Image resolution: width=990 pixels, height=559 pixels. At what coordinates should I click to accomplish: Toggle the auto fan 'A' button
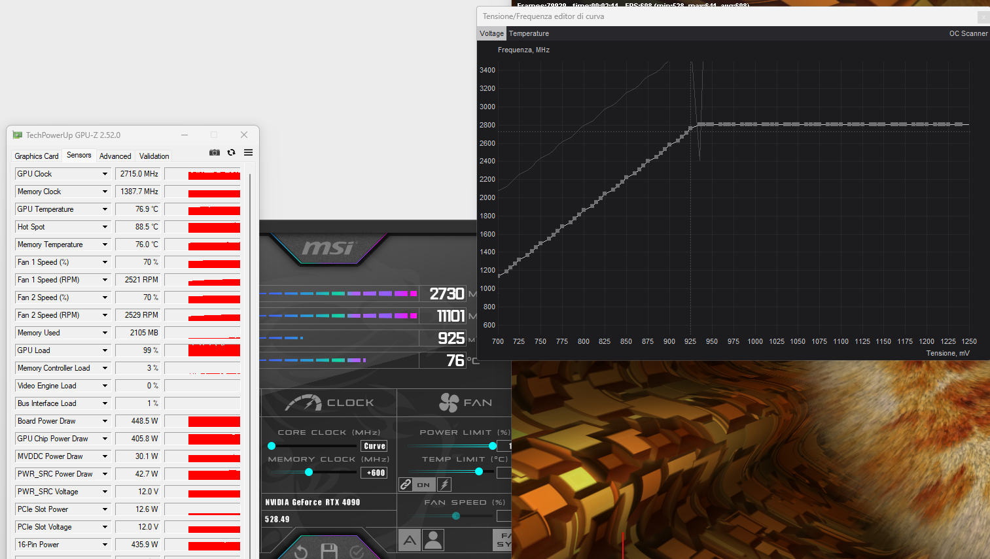(x=410, y=540)
